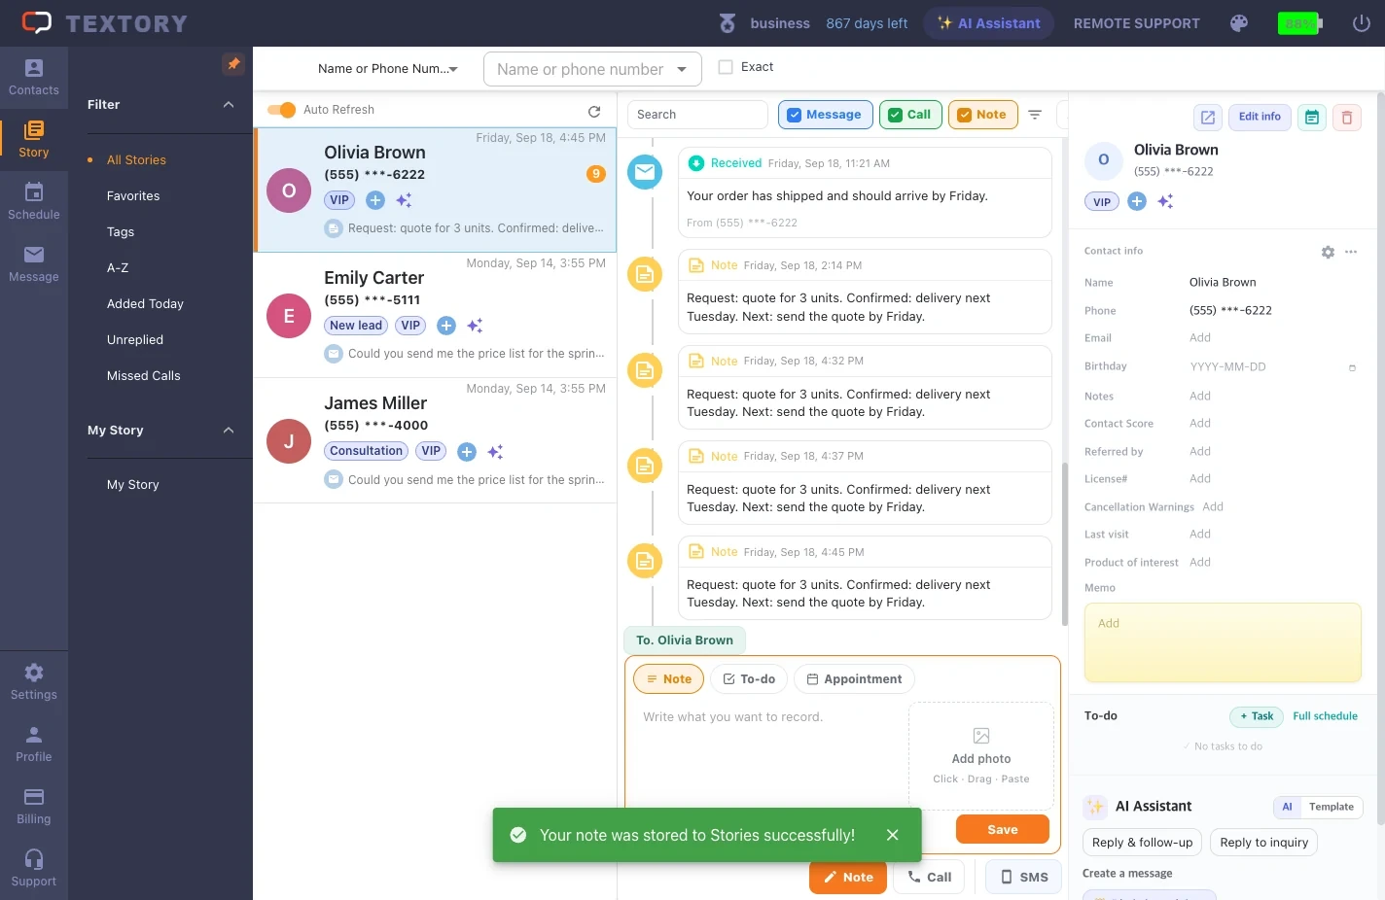1385x900 pixels.
Task: Select the Favorites filter
Action: (x=133, y=196)
